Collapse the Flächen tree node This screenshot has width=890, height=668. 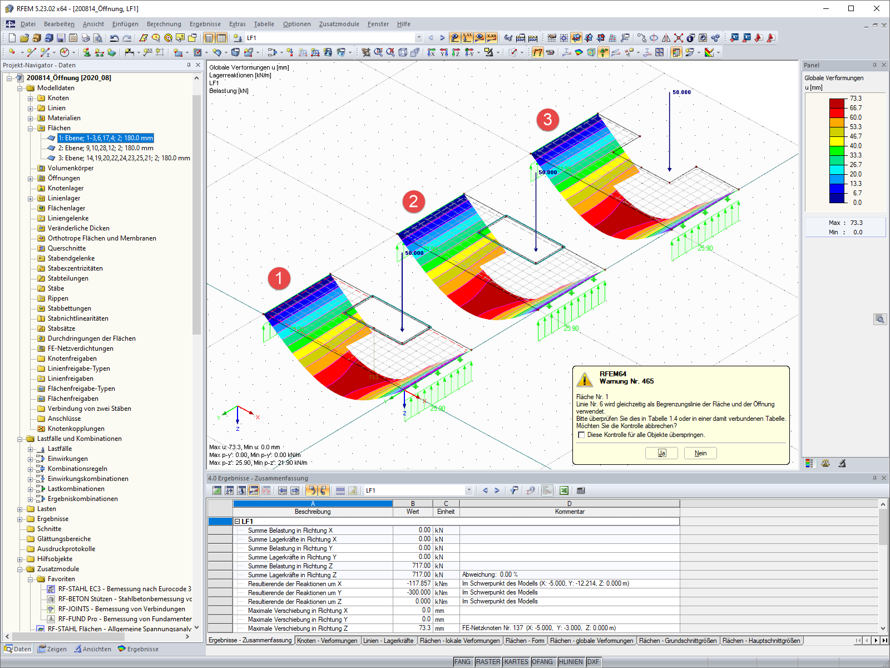tap(31, 129)
